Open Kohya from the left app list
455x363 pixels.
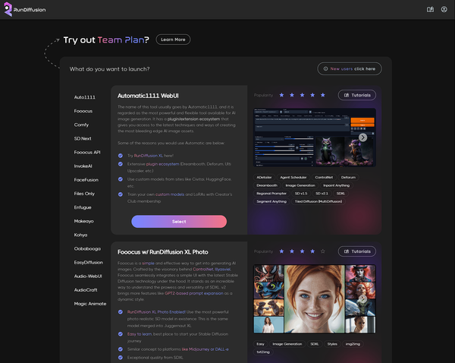point(83,234)
